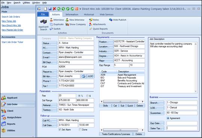Screen dimensions: 202x138
Task: Click the Search Job Orders link
Action: [x=11, y=17]
